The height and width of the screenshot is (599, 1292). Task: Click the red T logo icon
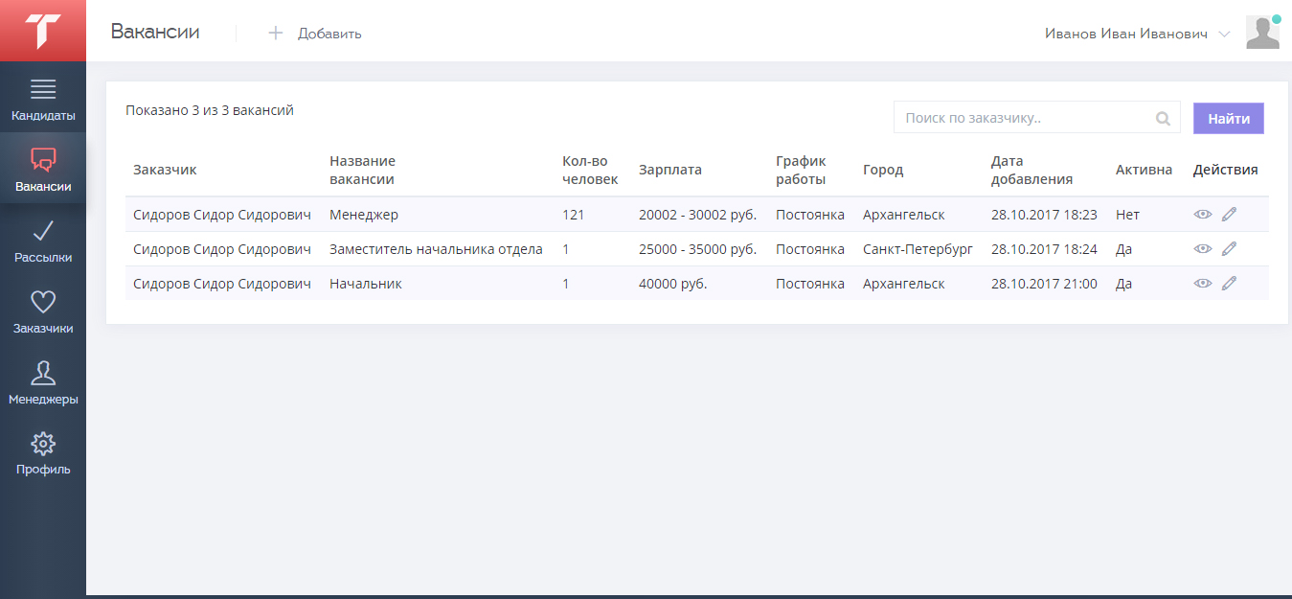(x=43, y=31)
